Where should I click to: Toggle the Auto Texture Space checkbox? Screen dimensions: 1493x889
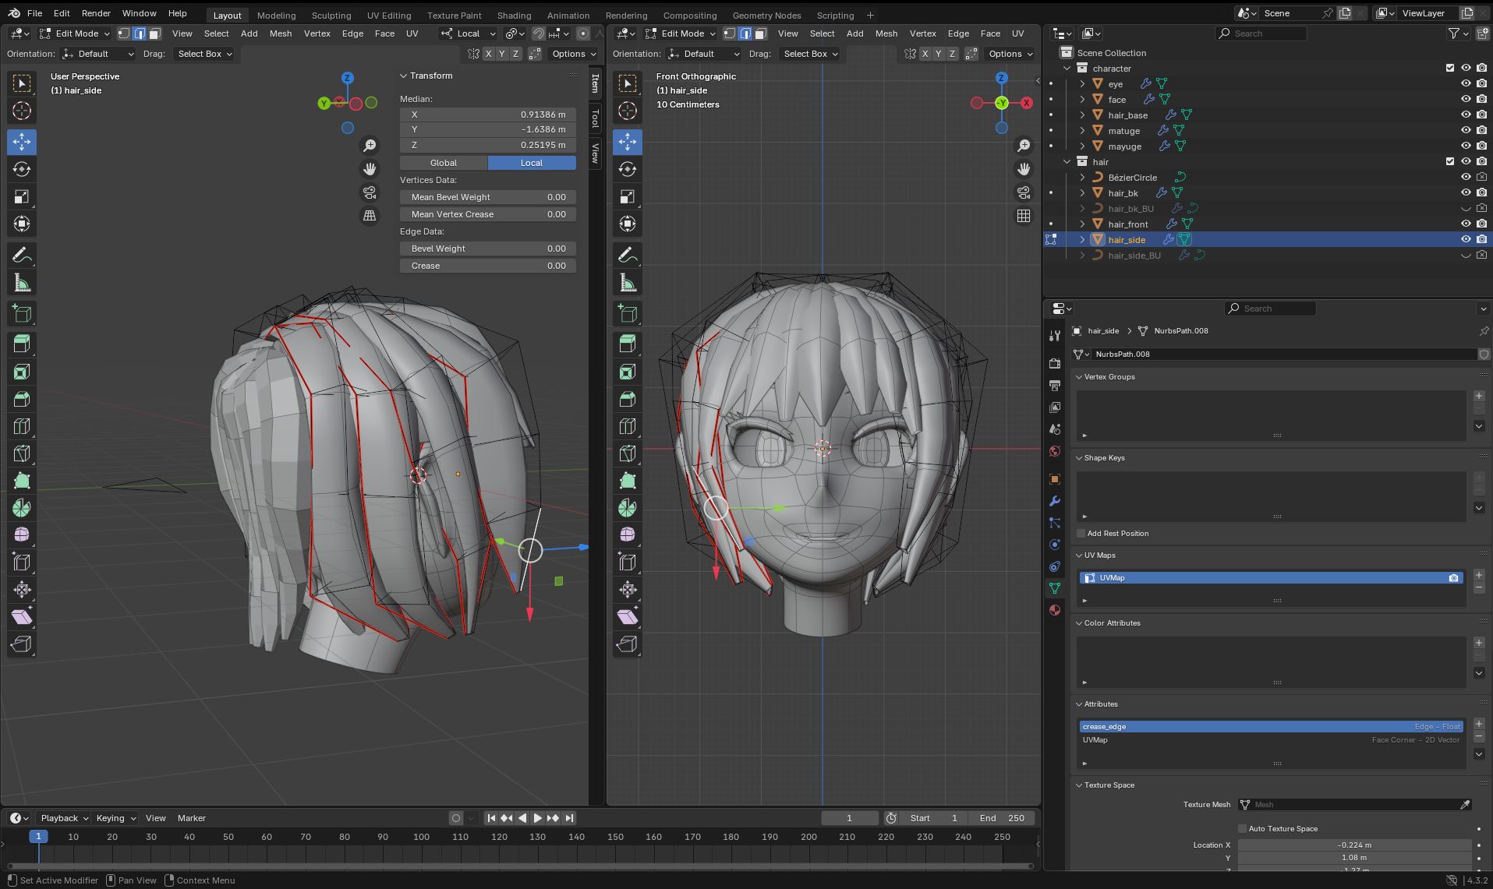pyautogui.click(x=1242, y=828)
